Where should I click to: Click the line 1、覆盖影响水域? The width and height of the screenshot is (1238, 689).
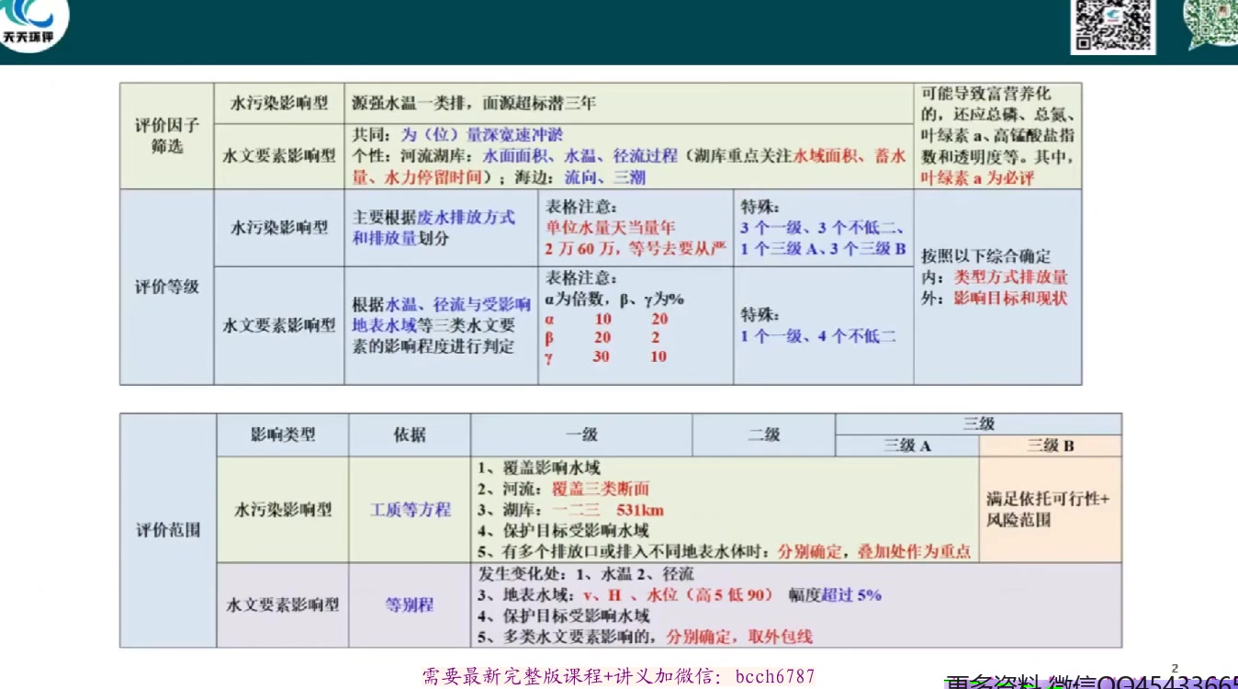pyautogui.click(x=539, y=468)
